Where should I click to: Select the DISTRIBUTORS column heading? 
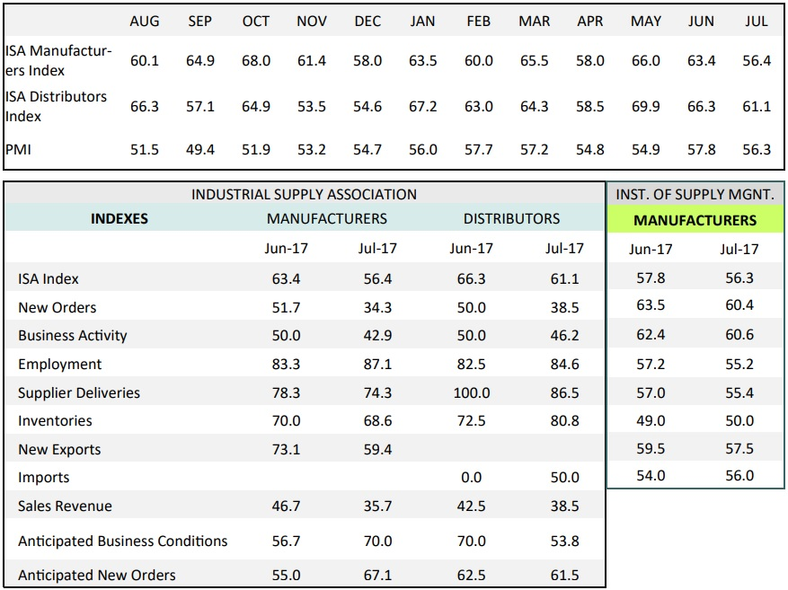511,218
